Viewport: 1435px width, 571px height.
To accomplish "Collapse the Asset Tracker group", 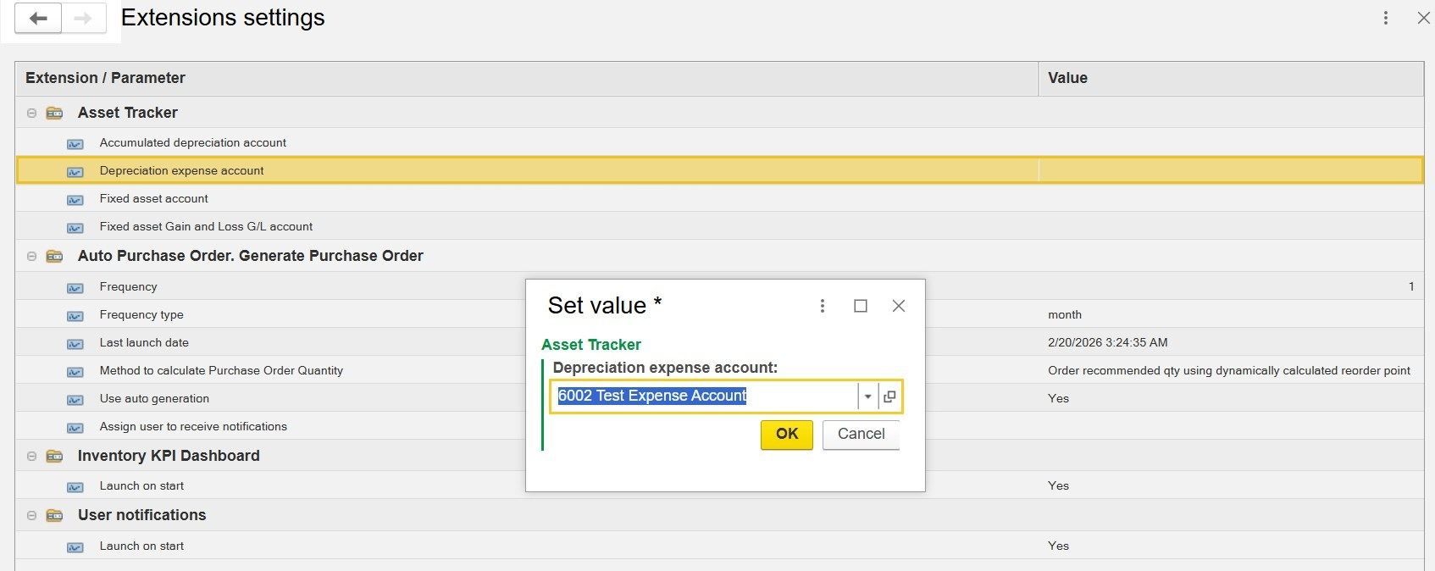I will [x=31, y=113].
